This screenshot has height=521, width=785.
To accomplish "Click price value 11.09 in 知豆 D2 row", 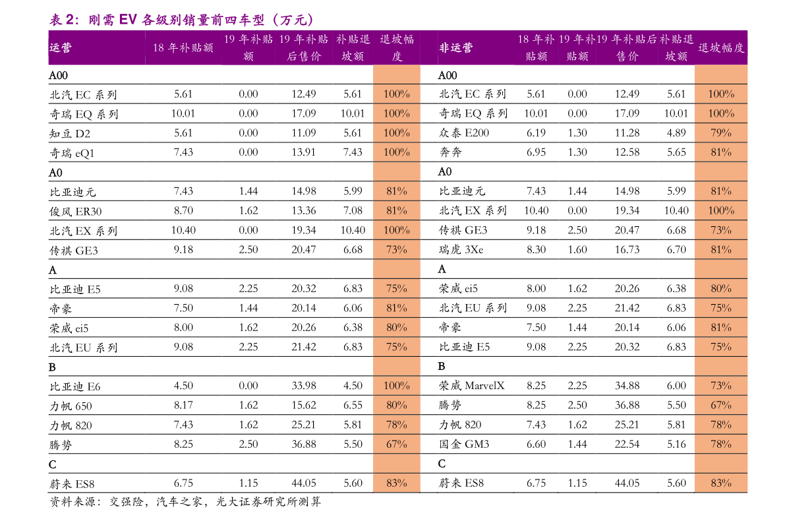I will (x=304, y=133).
